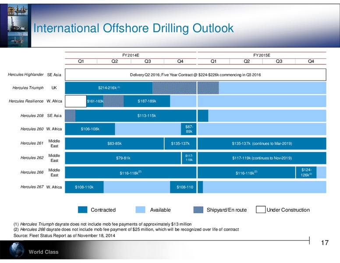Screen dimensions: 340x263
Task: Click the $83-85k Hercules 261 segment
Action: tap(114, 143)
